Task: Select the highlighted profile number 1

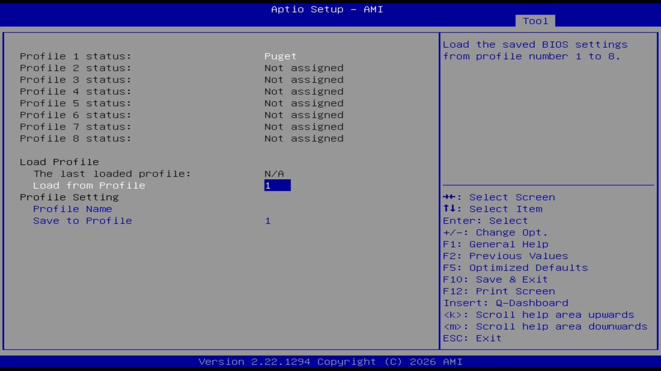Action: (277, 185)
